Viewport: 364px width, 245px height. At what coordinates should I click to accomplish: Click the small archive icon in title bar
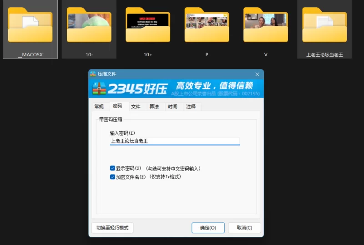coord(93,74)
